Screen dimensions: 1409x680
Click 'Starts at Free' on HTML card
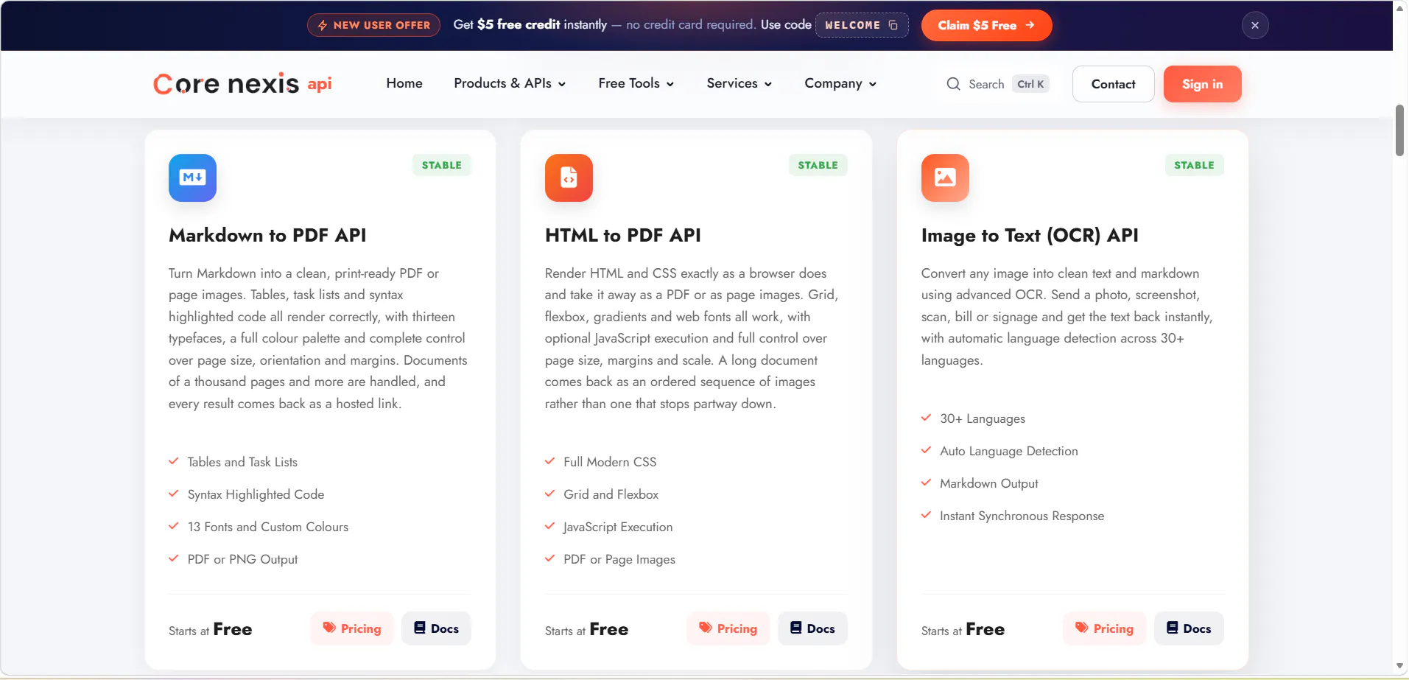point(587,629)
